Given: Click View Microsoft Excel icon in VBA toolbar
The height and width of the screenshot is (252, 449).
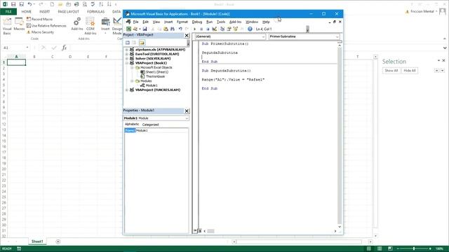Looking at the screenshot, I should point(129,29).
